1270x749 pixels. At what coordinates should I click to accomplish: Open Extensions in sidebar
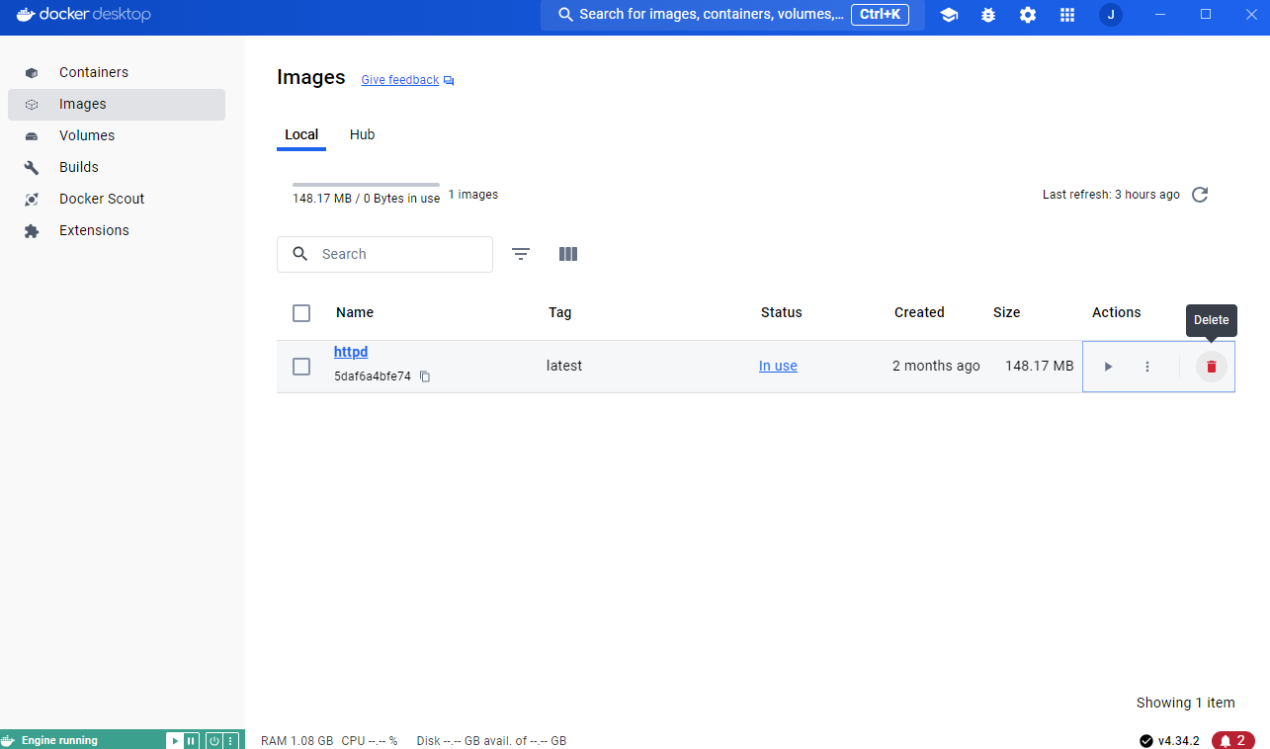[x=117, y=230]
